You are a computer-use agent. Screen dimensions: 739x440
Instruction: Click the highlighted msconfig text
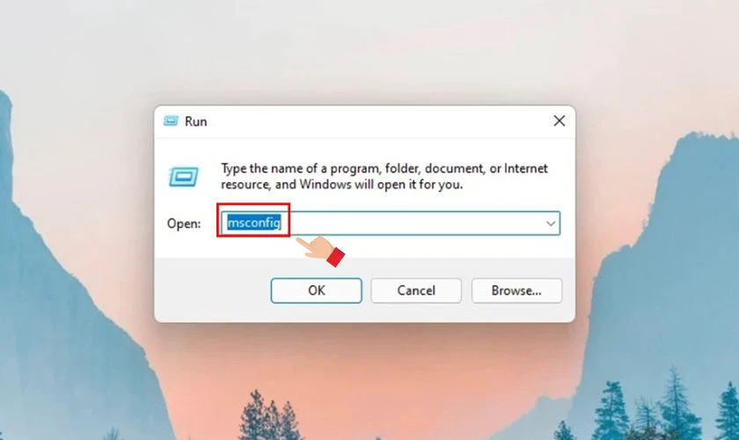click(254, 222)
